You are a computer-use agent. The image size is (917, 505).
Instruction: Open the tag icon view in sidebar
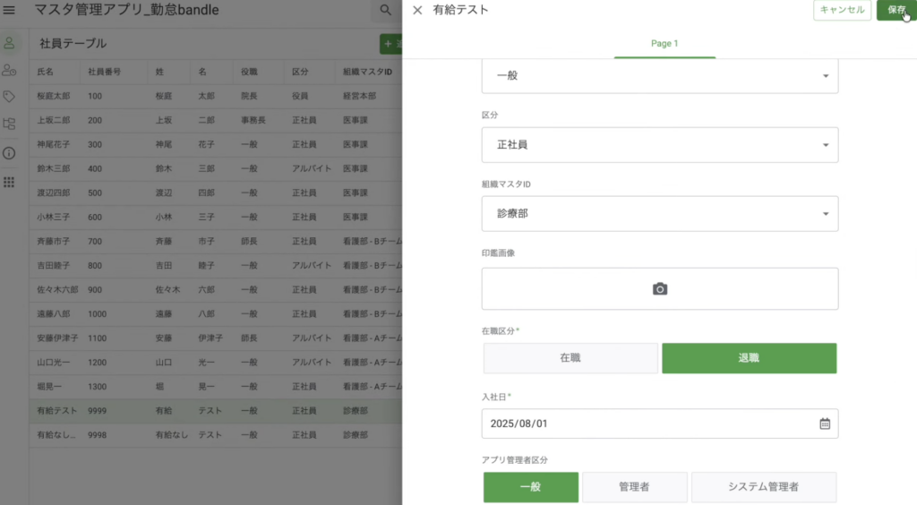[9, 97]
